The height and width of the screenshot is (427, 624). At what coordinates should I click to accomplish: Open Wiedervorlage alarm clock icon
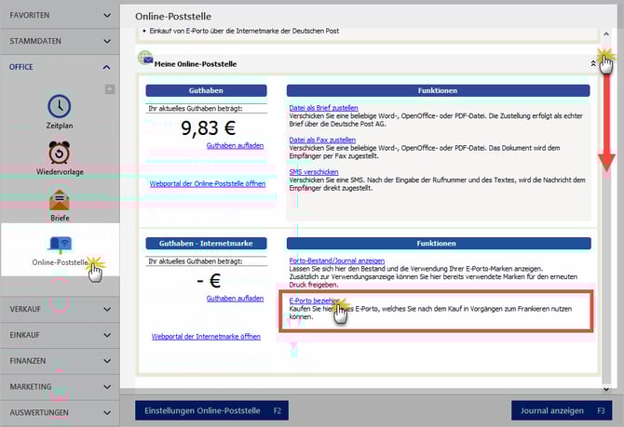click(x=60, y=153)
